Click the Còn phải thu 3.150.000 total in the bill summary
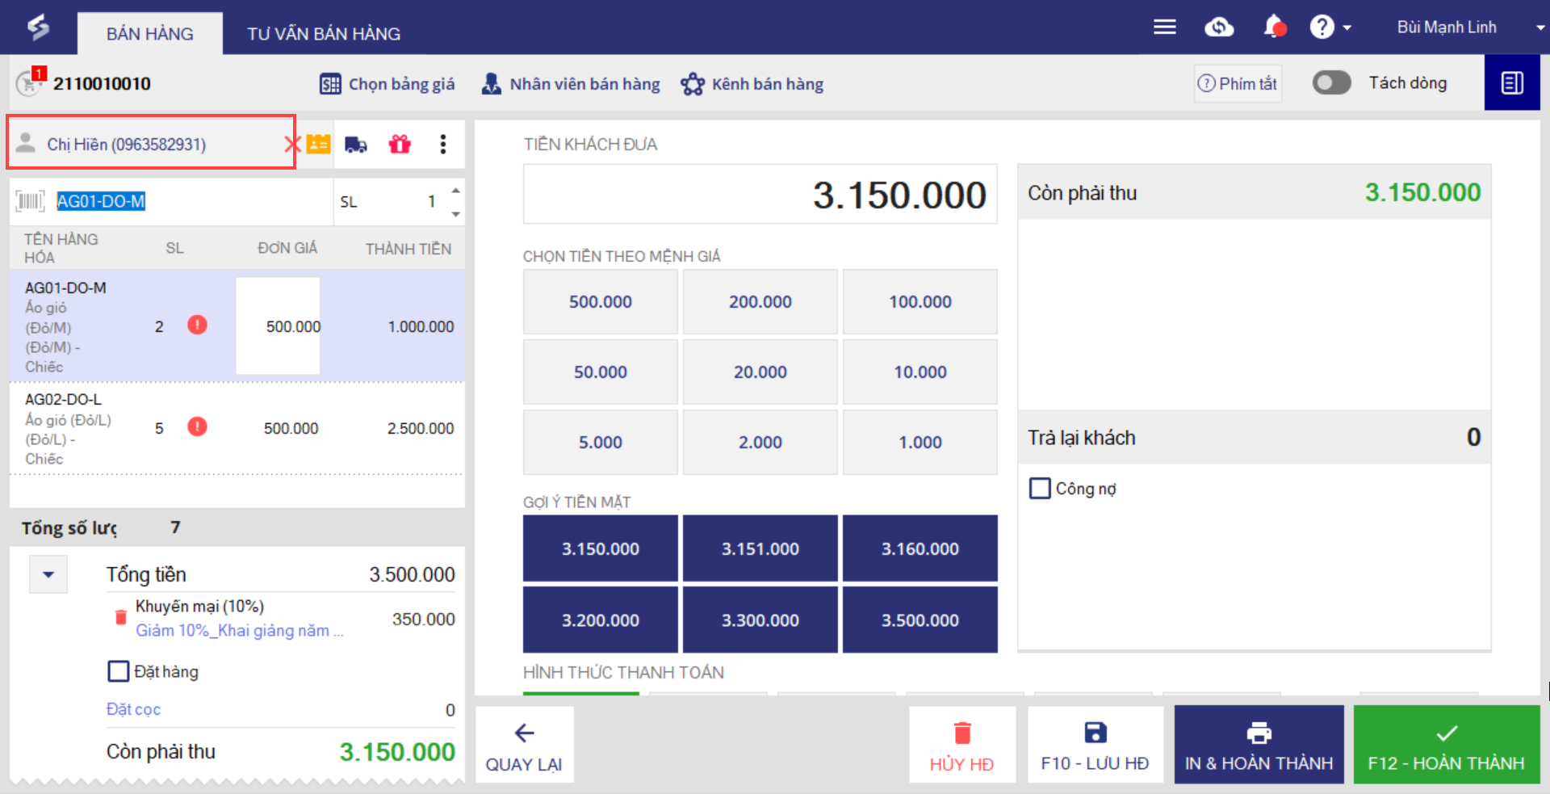The height and width of the screenshot is (794, 1550). (x=397, y=752)
